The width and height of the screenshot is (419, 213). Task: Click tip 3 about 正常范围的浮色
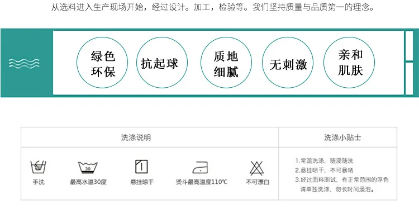[x=342, y=179]
